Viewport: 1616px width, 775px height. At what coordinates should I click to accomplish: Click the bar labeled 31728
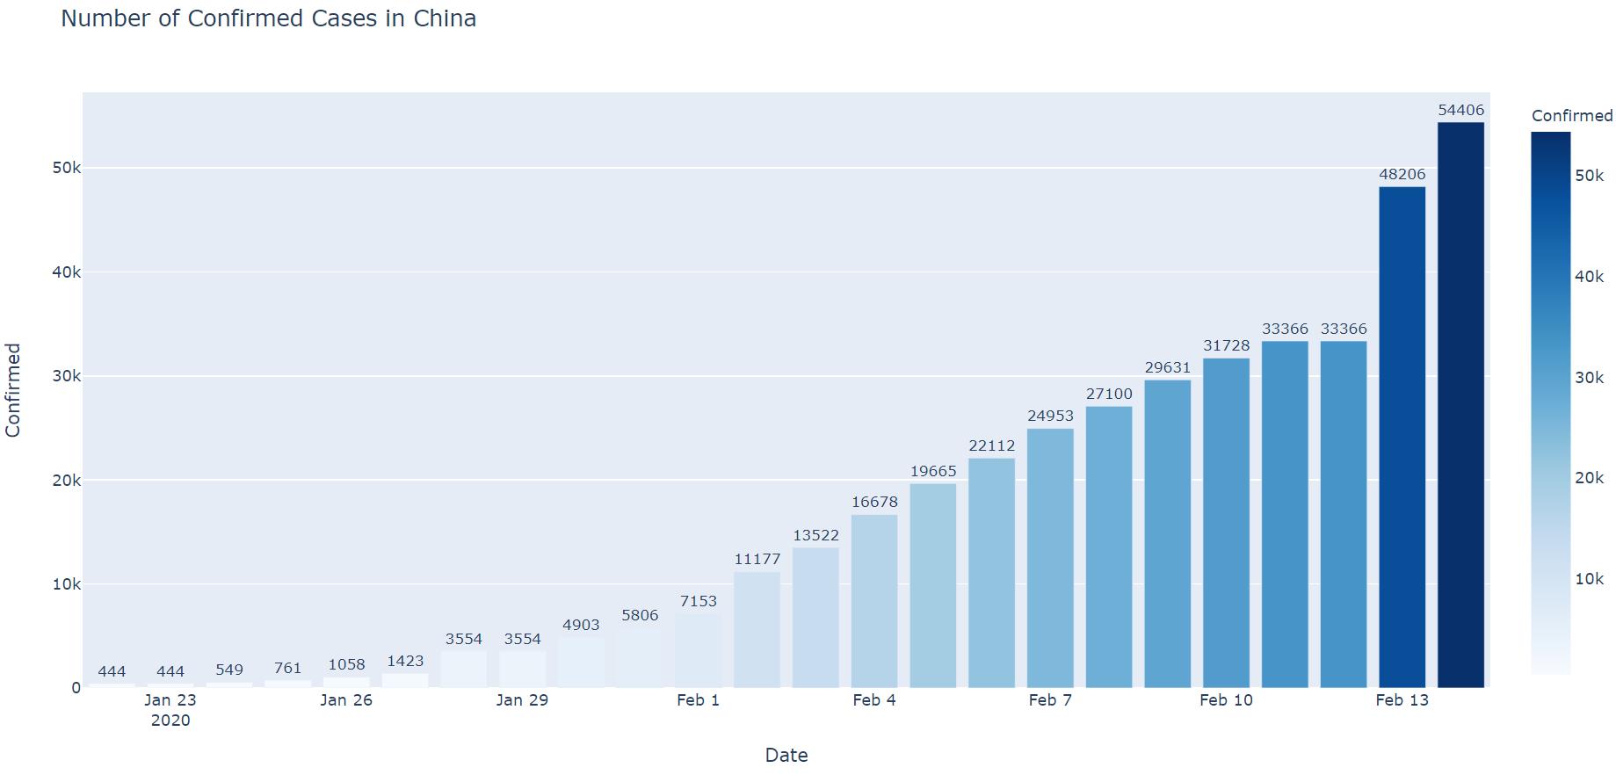pyautogui.click(x=1226, y=523)
